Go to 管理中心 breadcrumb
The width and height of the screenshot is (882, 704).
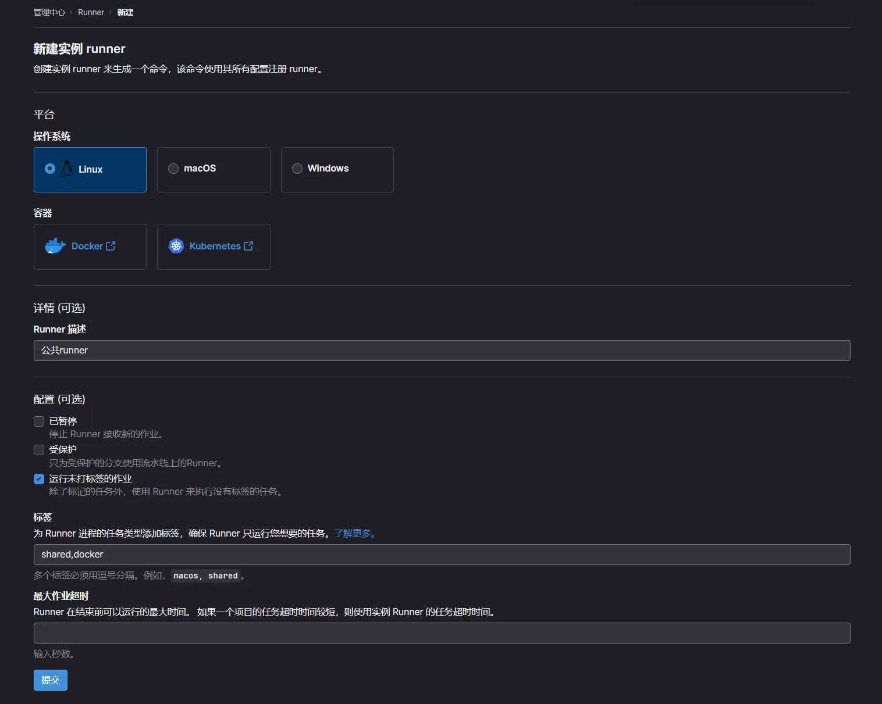(x=49, y=12)
